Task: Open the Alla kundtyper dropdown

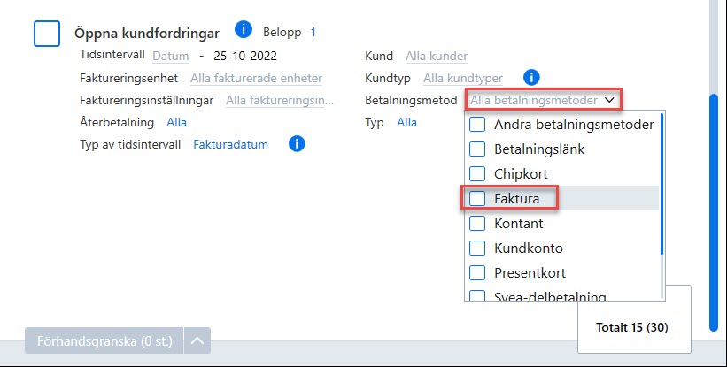Action: [463, 78]
